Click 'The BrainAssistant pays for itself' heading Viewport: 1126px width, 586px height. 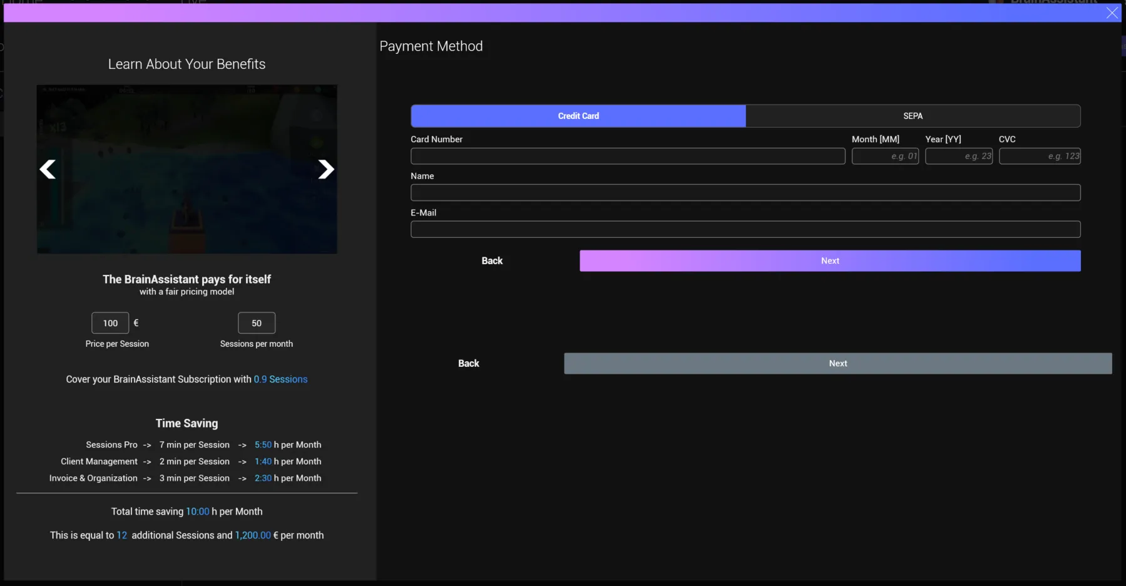187,279
